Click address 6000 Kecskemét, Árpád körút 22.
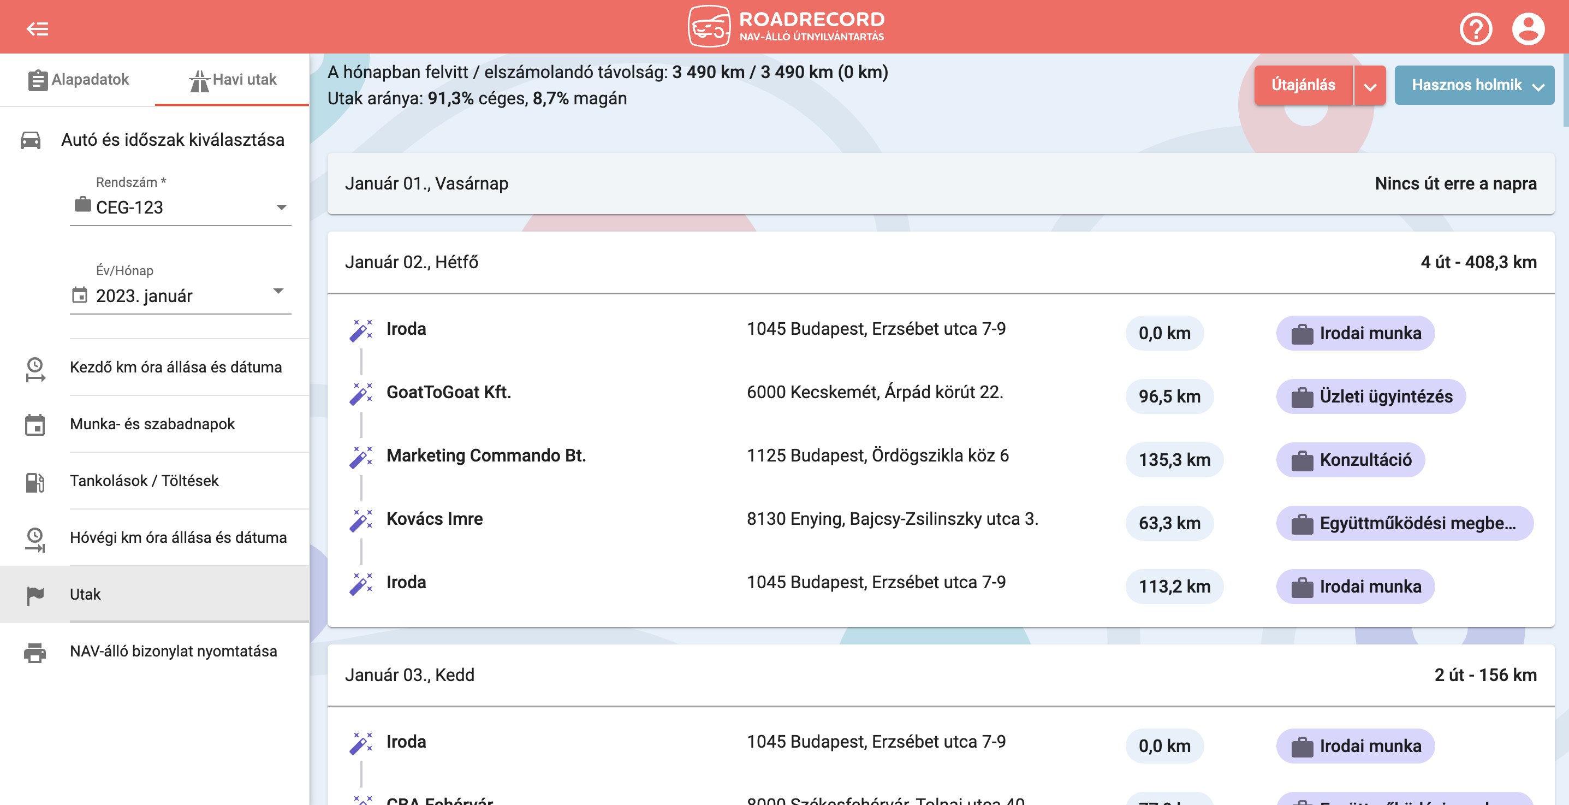This screenshot has width=1569, height=805. [875, 393]
